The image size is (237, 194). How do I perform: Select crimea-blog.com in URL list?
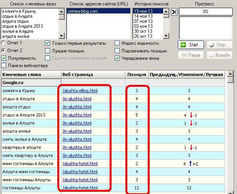(x=98, y=11)
